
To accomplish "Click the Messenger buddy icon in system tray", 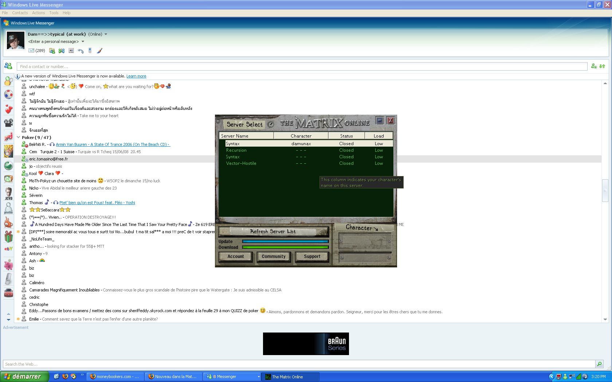I will (565, 377).
